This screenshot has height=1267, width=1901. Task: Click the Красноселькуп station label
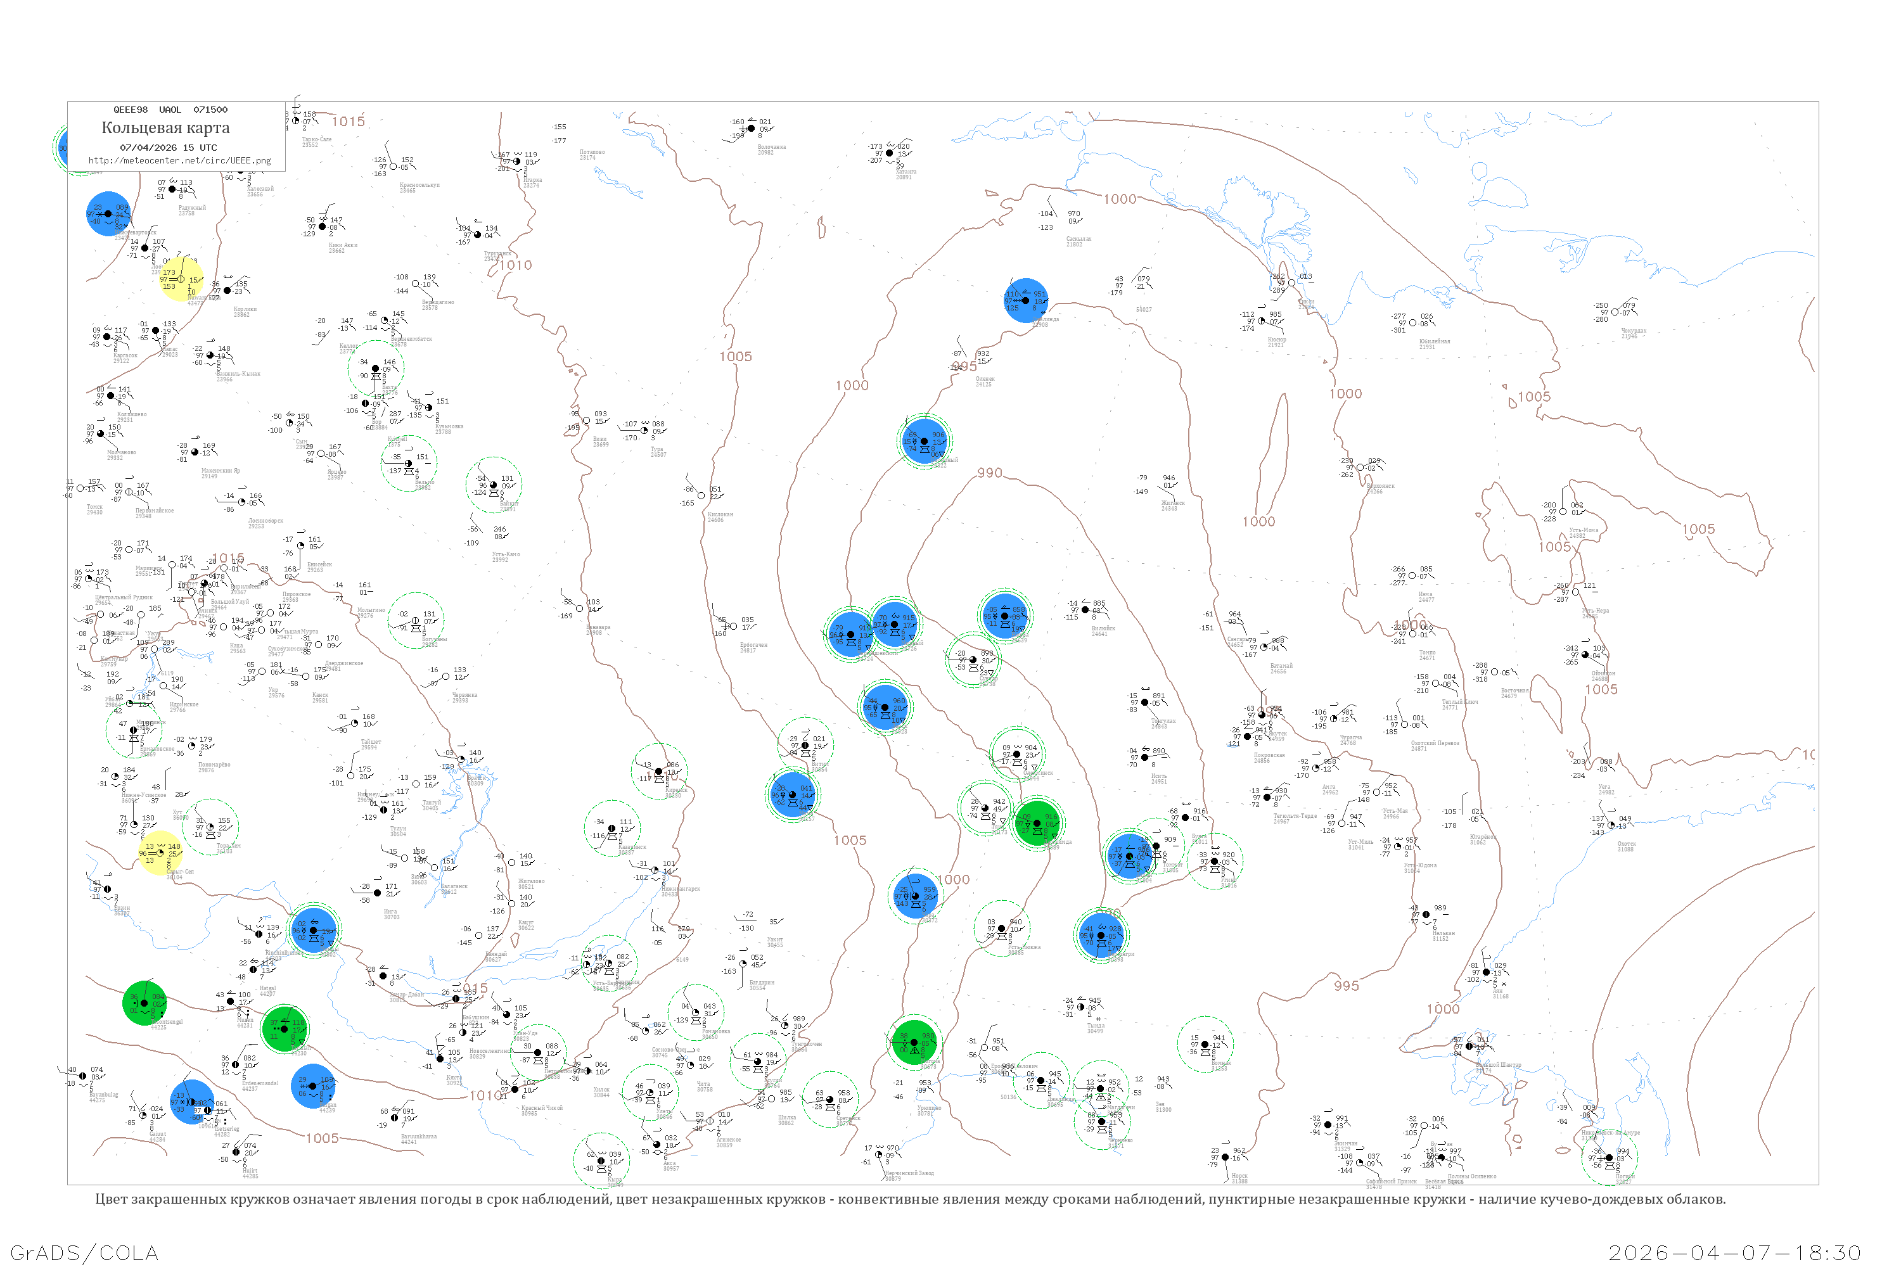pos(419,185)
